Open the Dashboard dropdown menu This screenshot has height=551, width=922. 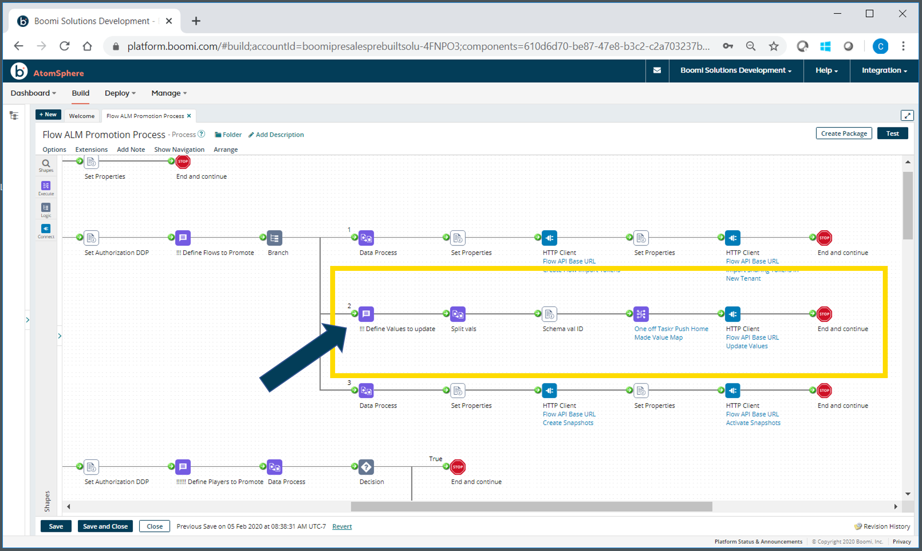[x=33, y=93]
